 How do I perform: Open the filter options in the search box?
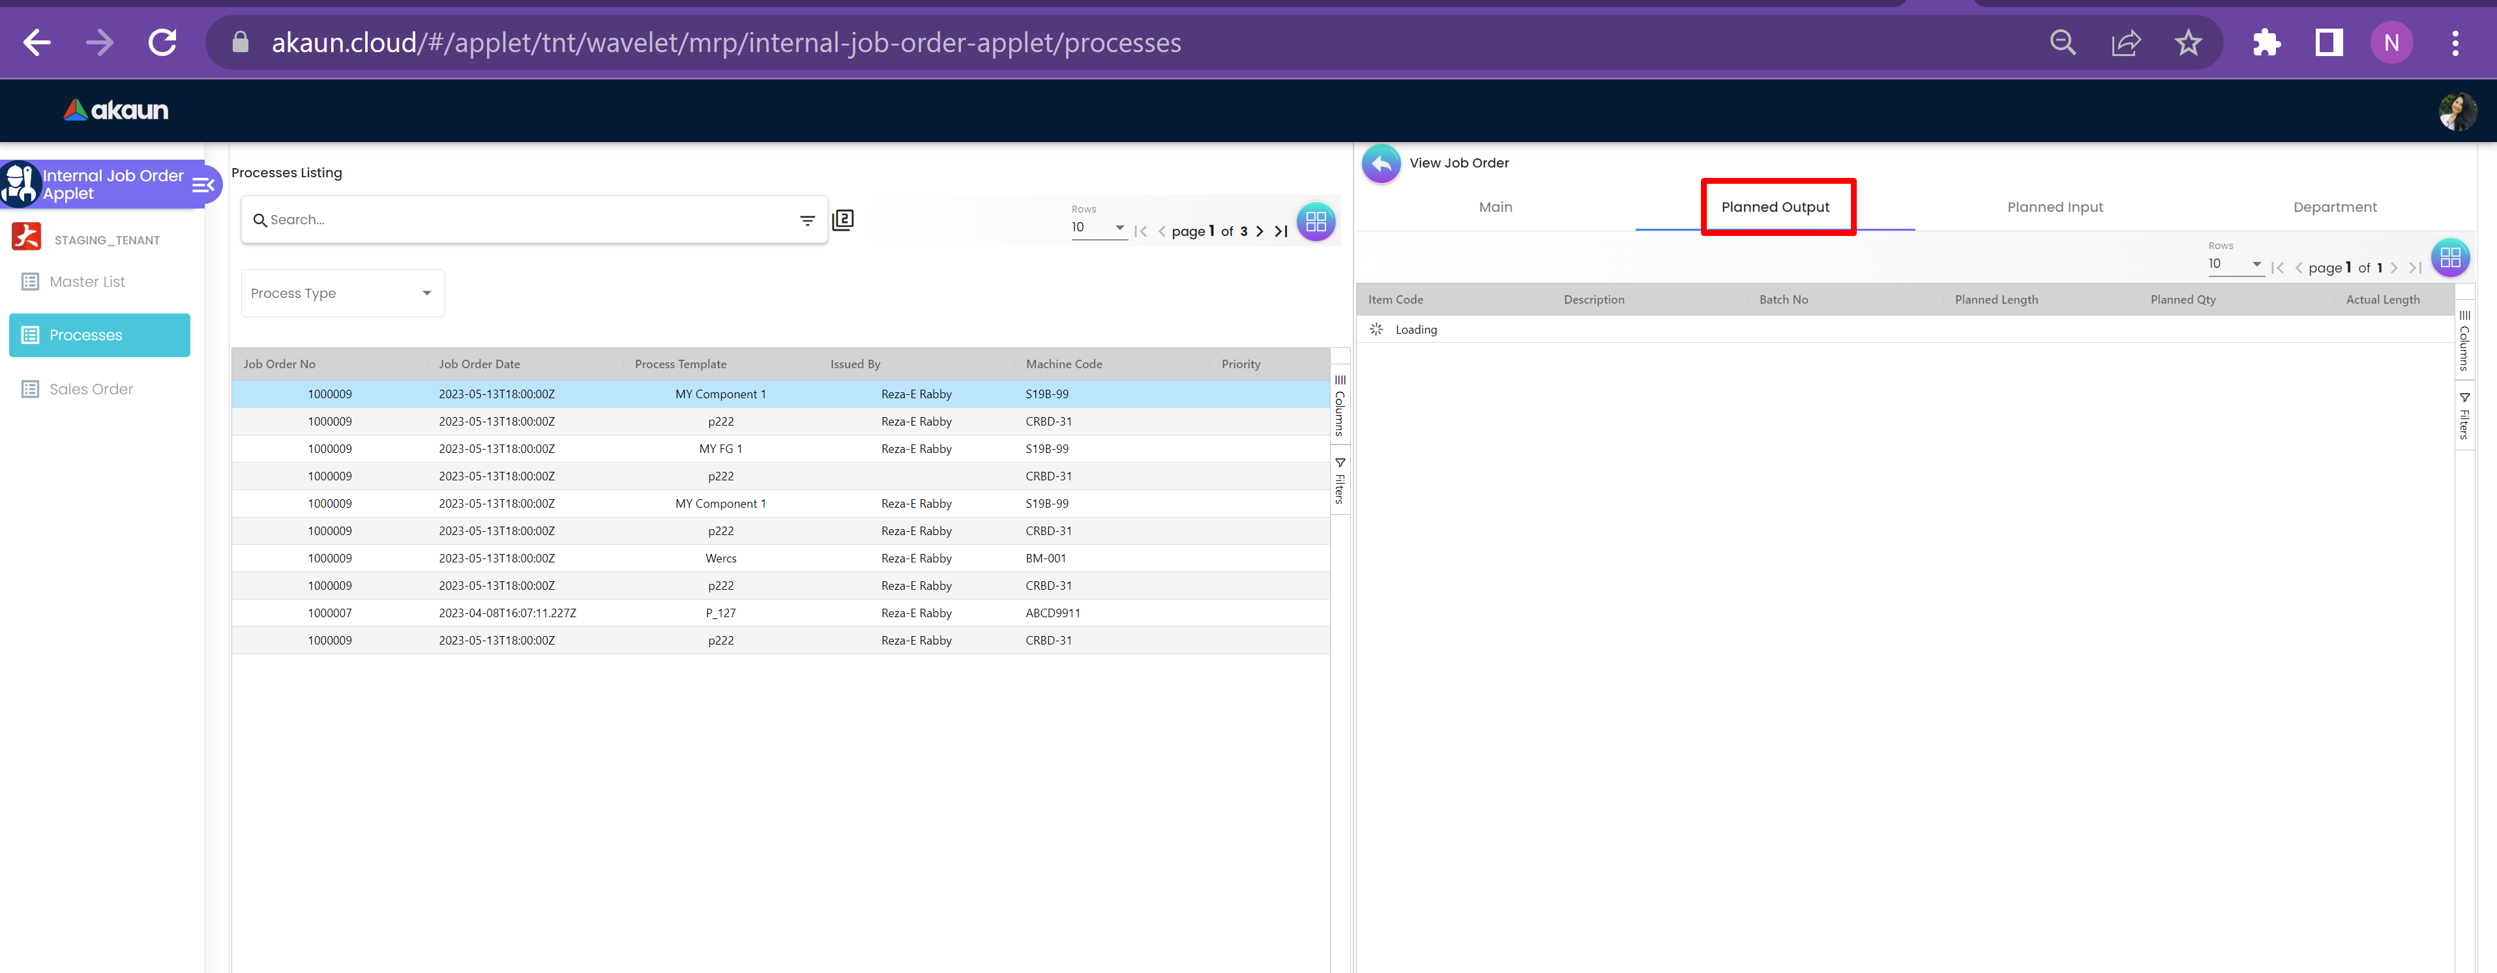click(x=806, y=221)
